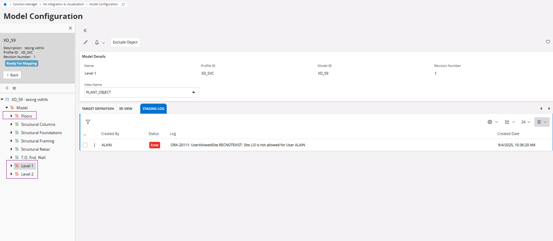Image resolution: width=553 pixels, height=241 pixels.
Task: Change the 24 rows-per-page dropdown
Action: tap(526, 122)
